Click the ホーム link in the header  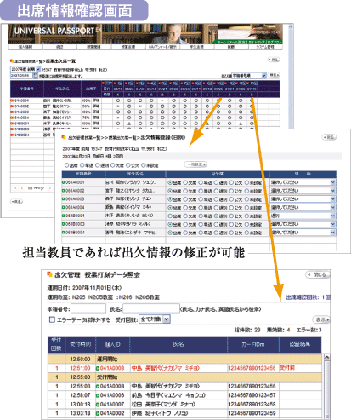pos(222,42)
